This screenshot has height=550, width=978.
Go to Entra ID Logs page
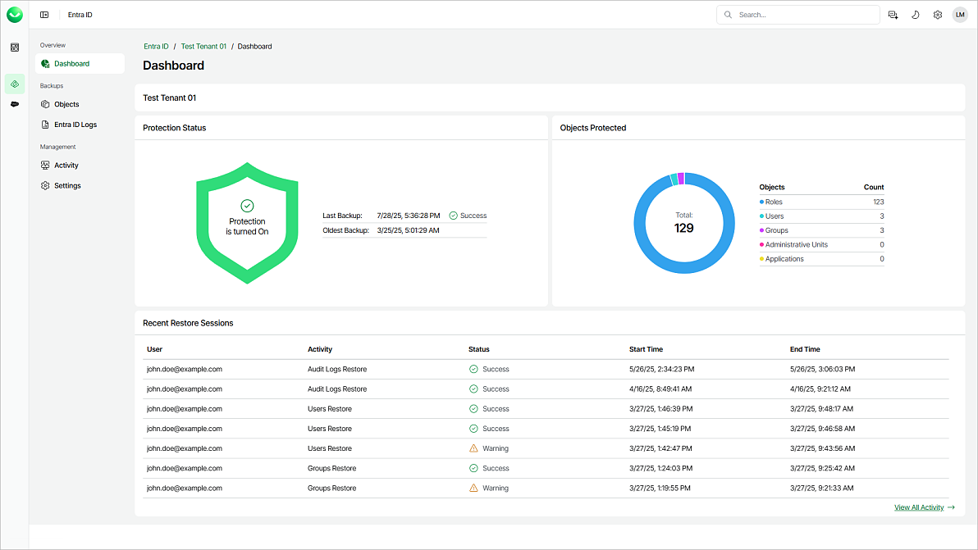pyautogui.click(x=75, y=125)
